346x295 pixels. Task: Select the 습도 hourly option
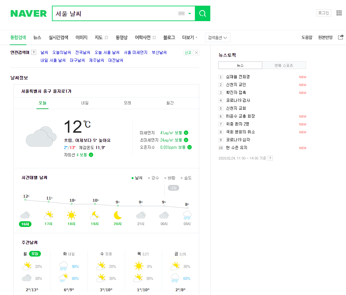pos(186,178)
